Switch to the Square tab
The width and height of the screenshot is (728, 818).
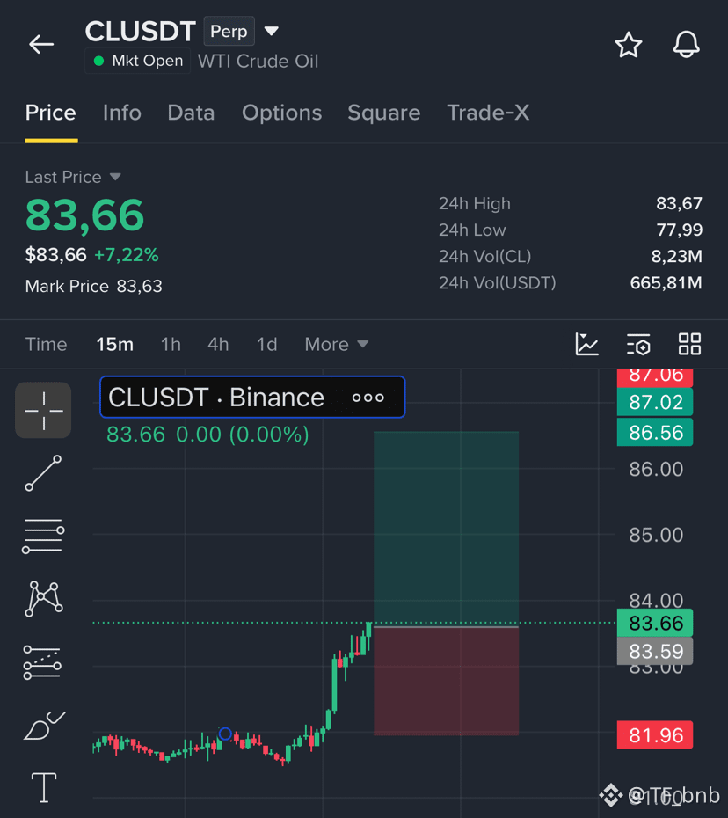[384, 113]
